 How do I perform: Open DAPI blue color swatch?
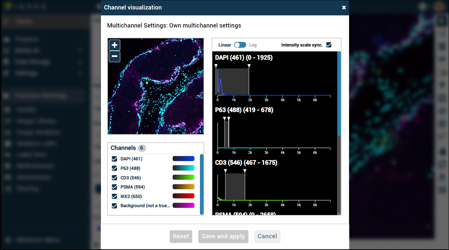[184, 159]
